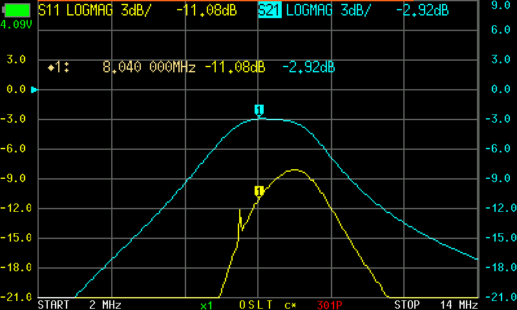
Task: Click the yellow 0.0 left scale label
Action: point(16,89)
